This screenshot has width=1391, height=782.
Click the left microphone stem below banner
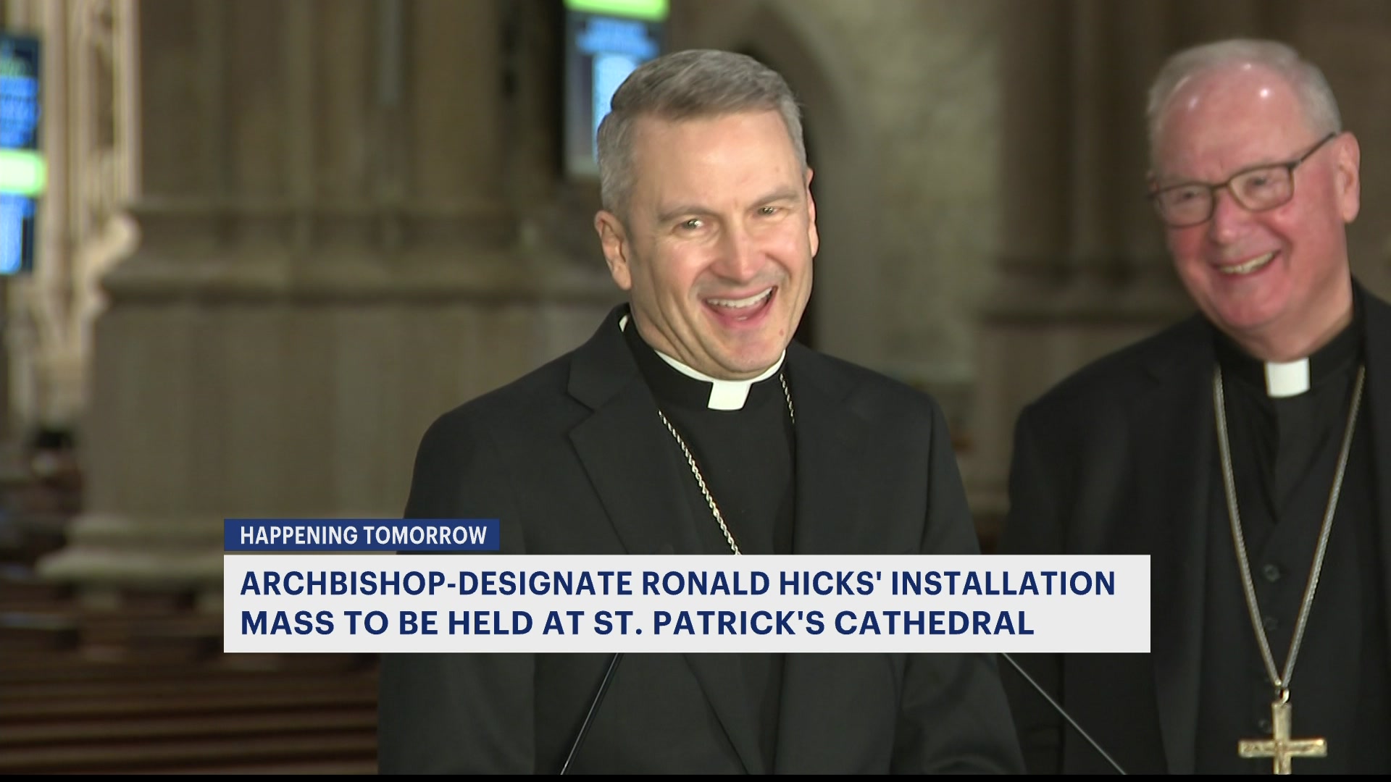pyautogui.click(x=590, y=713)
